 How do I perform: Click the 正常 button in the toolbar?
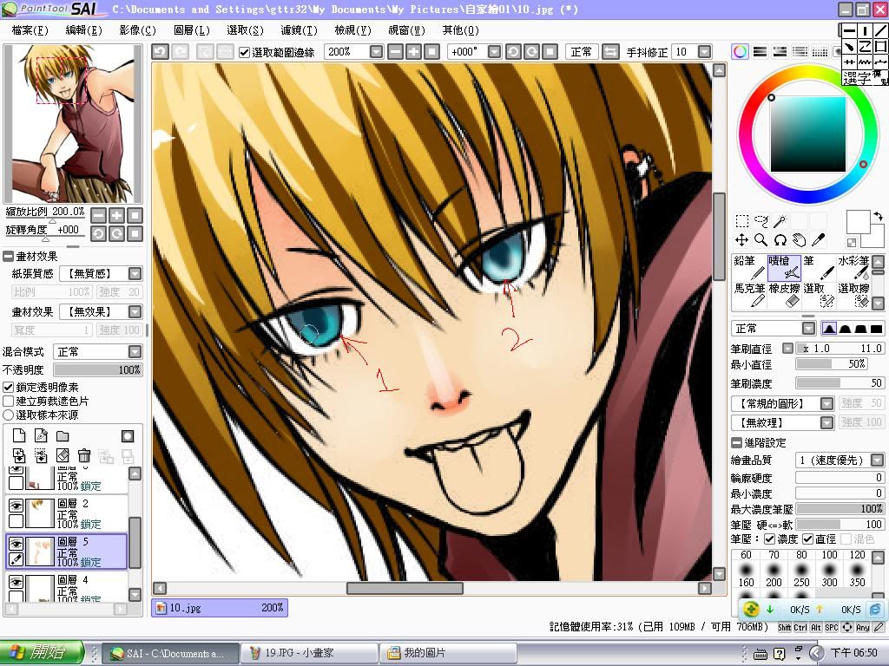[581, 51]
